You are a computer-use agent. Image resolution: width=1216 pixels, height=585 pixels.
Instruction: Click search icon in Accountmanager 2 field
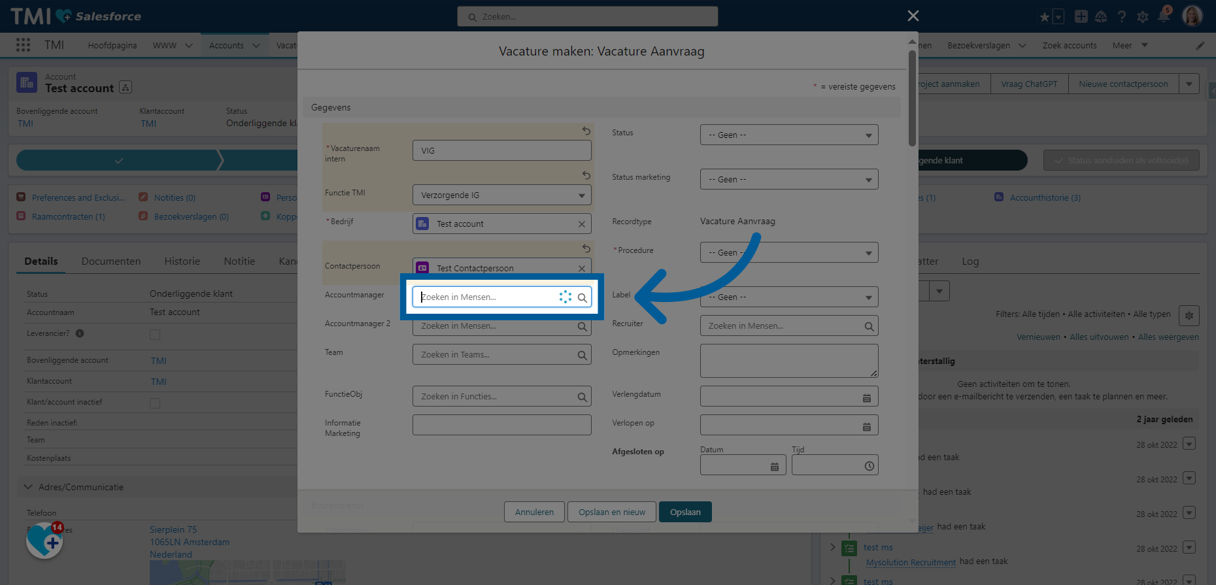click(582, 326)
